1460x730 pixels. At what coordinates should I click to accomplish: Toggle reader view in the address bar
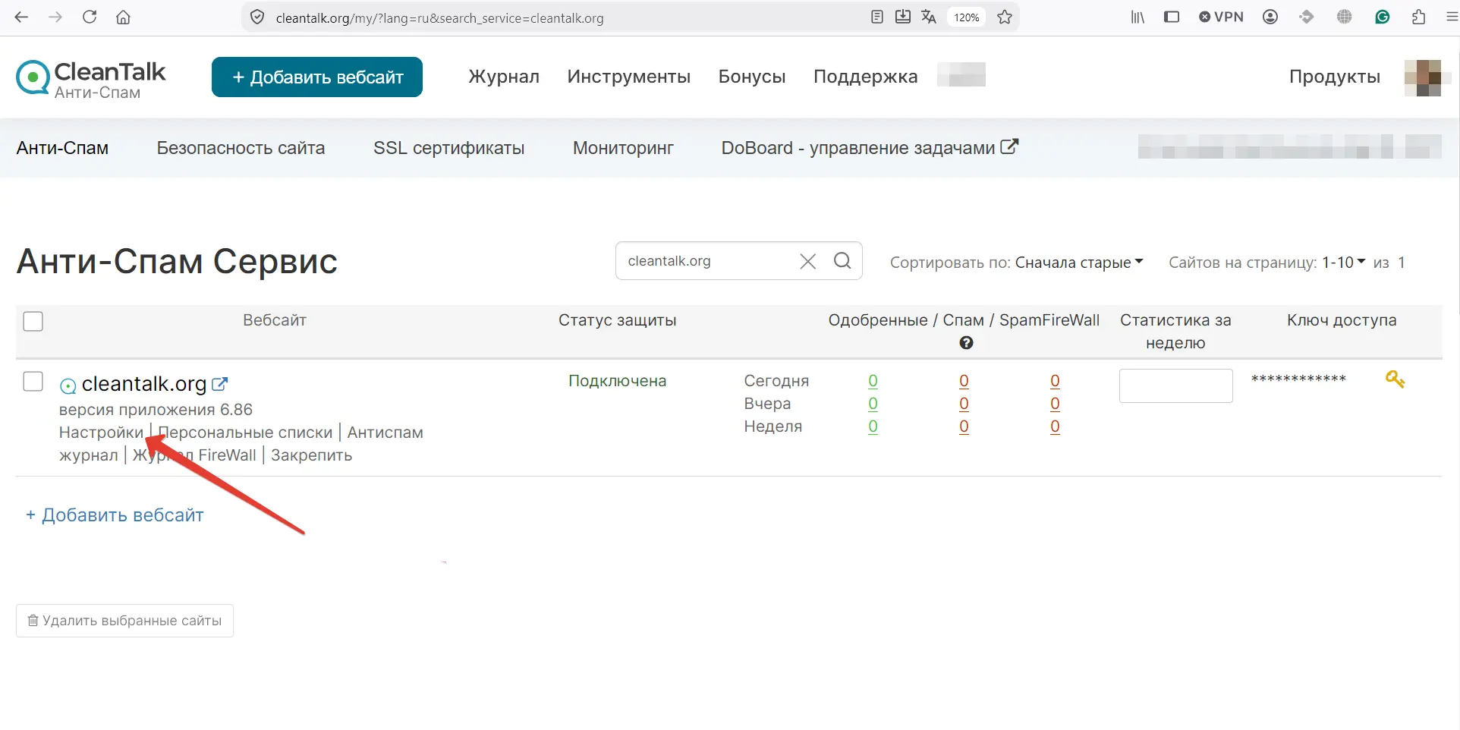click(877, 17)
